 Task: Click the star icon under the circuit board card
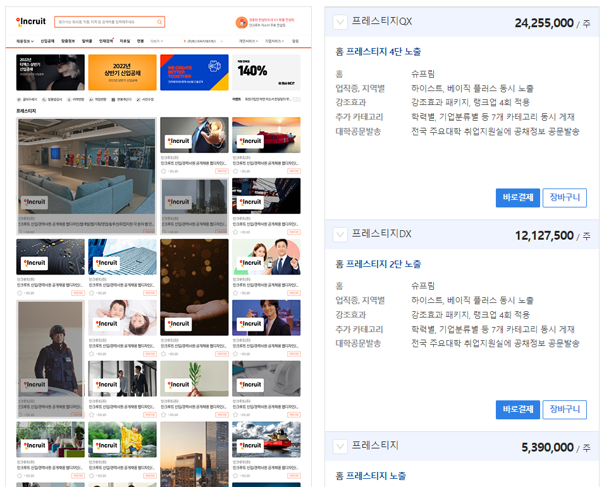[x=20, y=293]
